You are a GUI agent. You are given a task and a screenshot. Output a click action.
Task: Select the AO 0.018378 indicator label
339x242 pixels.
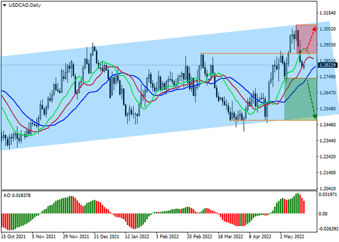pyautogui.click(x=17, y=195)
